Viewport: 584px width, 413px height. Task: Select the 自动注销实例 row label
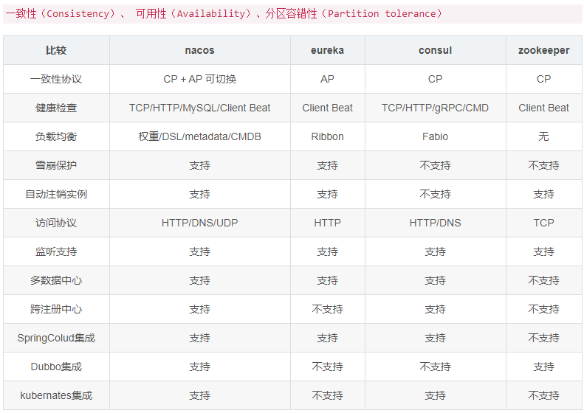pyautogui.click(x=56, y=194)
